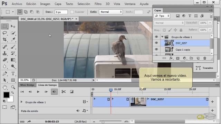The image size is (221, 124).
Task: Select the History Brush tool
Action: [x=13, y=53]
